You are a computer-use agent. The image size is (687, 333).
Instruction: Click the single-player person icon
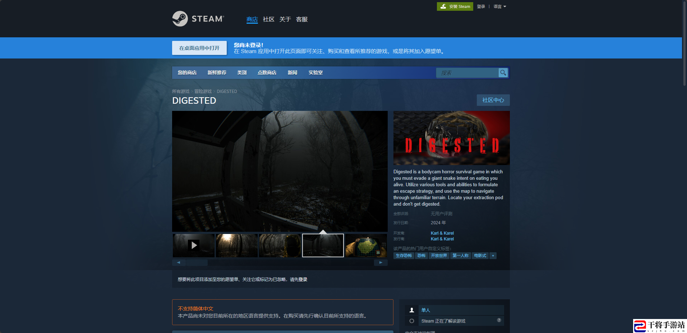412,310
